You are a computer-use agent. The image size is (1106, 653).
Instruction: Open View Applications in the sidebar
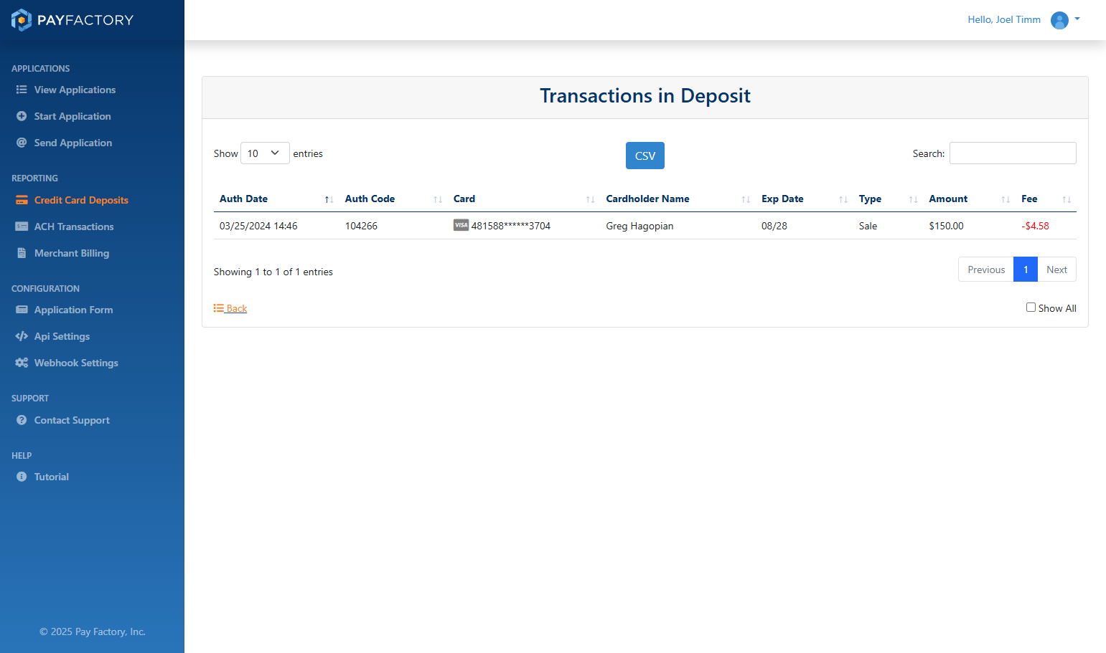[x=75, y=90]
